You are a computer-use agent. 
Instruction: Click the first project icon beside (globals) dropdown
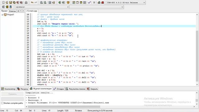pos(3,7)
